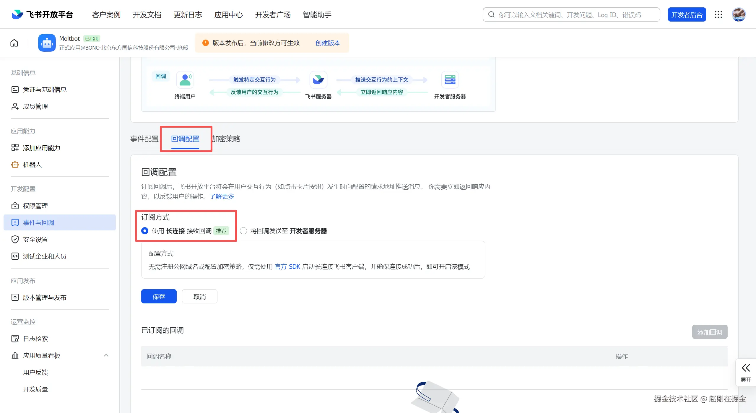Image resolution: width=756 pixels, height=413 pixels.
Task: Click the 飞书开放平台 logo
Action: coord(43,15)
